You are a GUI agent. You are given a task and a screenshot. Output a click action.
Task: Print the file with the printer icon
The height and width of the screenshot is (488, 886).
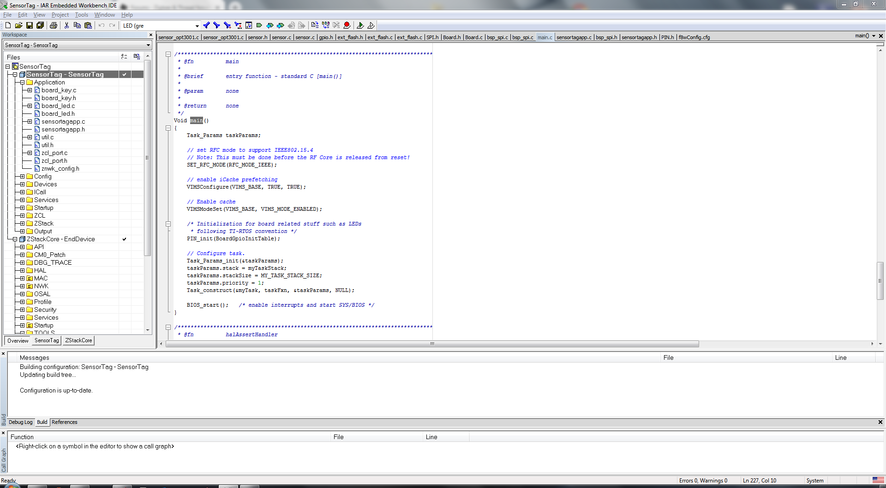click(54, 25)
